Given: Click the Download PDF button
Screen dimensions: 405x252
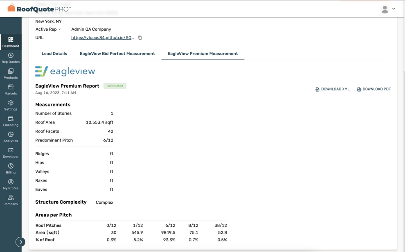Looking at the screenshot, I should click(x=374, y=89).
